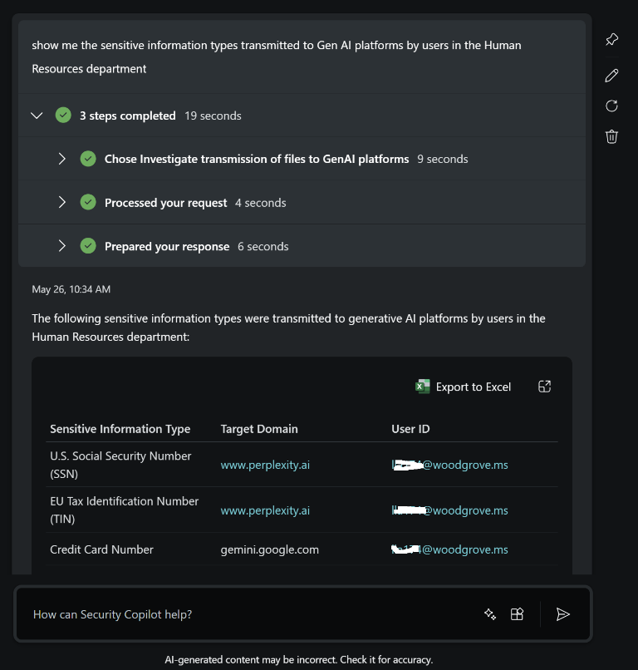Pin this prompt response
The image size is (638, 670).
(x=611, y=40)
